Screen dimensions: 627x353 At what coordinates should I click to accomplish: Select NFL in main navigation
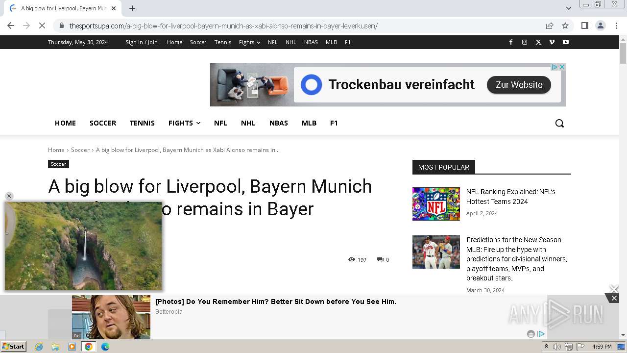point(220,123)
